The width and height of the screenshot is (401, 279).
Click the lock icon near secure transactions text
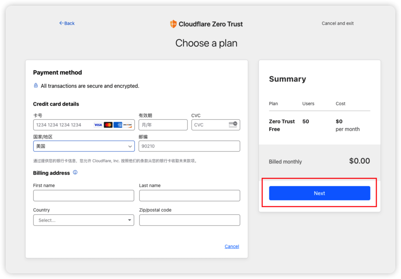[36, 86]
